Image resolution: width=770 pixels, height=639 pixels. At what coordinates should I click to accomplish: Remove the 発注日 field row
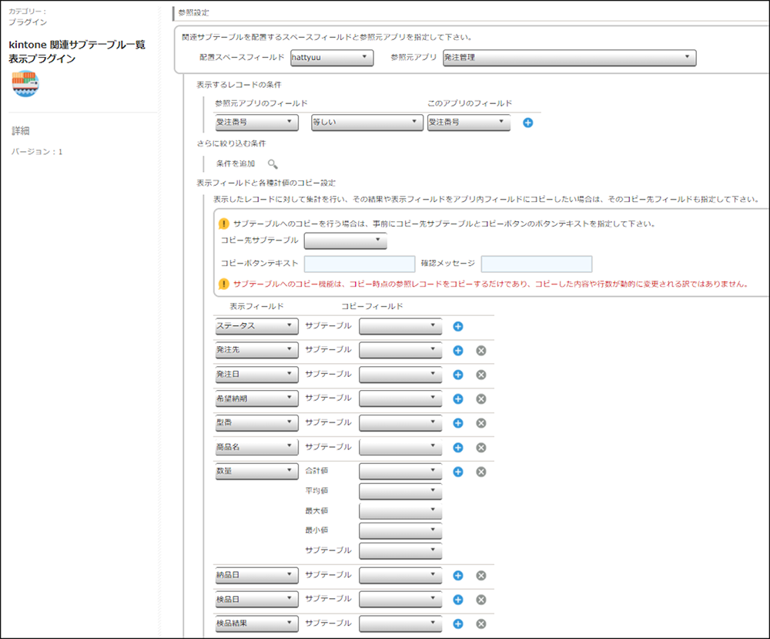pyautogui.click(x=481, y=375)
